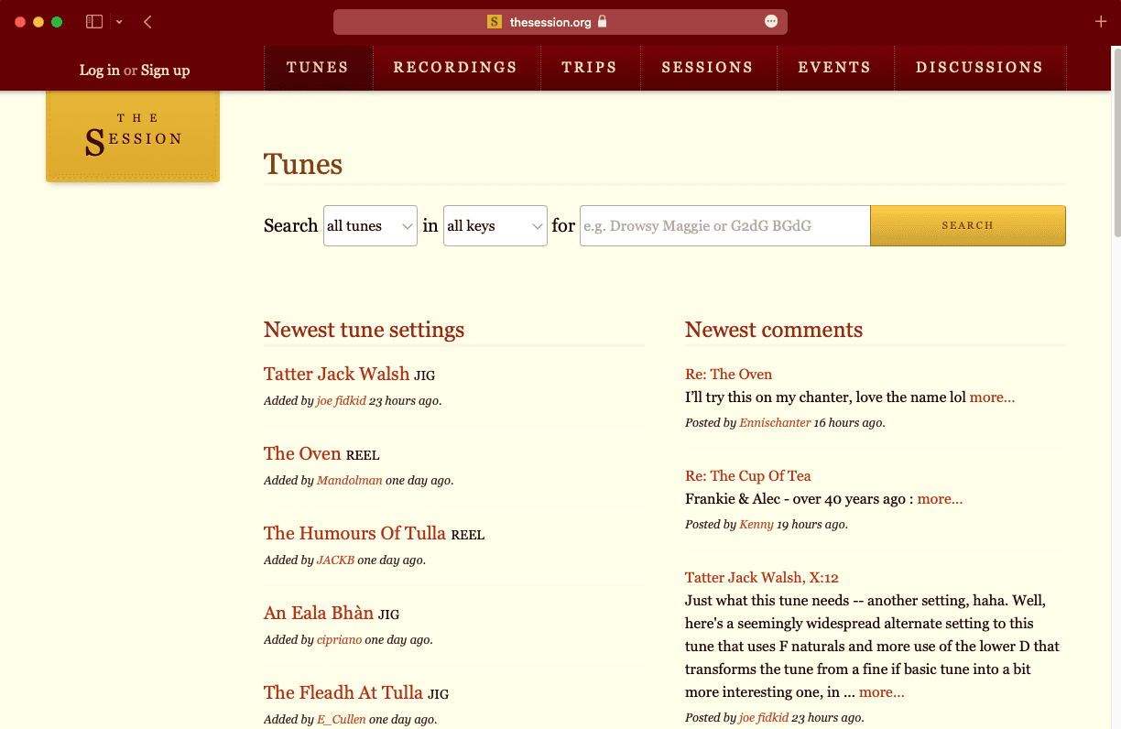Screen dimensions: 1121x729
Task: Open the DISCUSSIONS section
Action: (x=979, y=67)
